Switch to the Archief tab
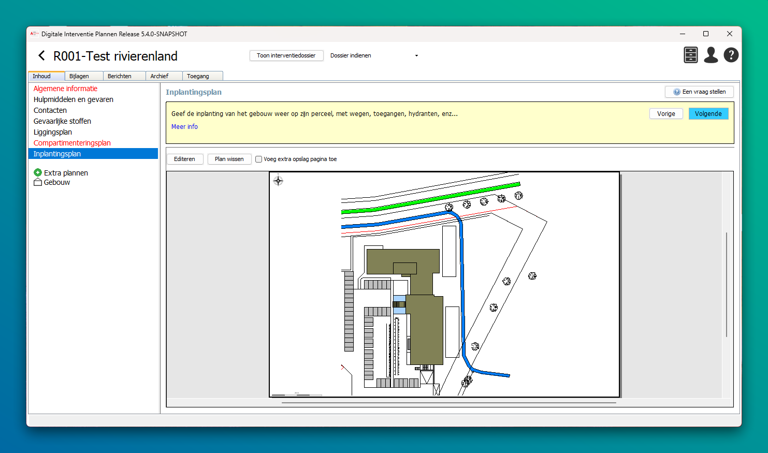768x453 pixels. pos(164,76)
